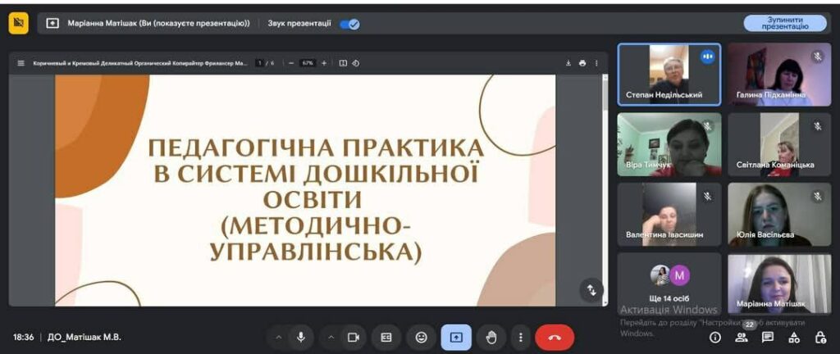
Task: Hang up the call
Action: [554, 337]
